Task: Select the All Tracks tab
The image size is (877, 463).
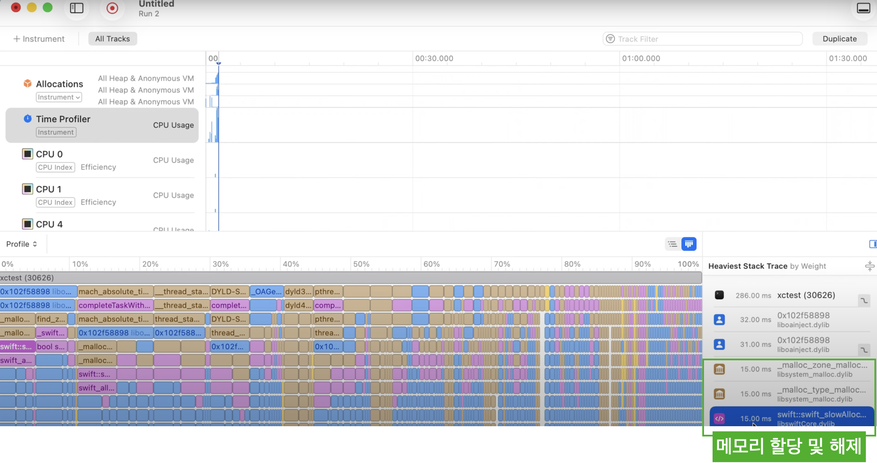Action: (x=112, y=39)
